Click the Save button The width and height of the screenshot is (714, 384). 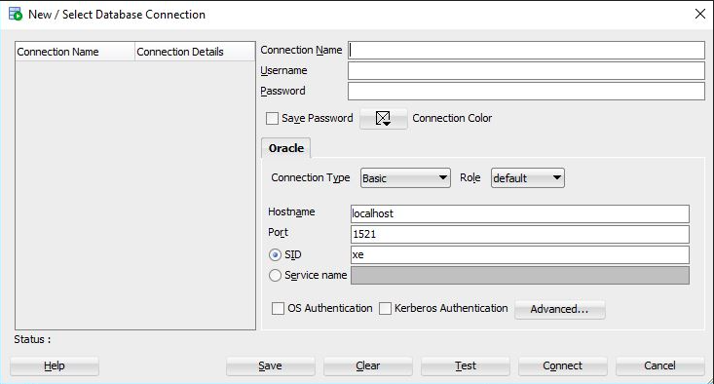[x=270, y=365]
